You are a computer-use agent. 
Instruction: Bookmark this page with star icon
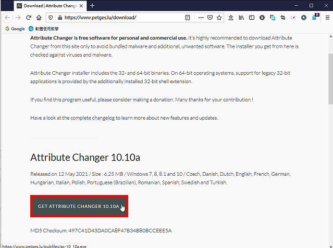tap(219, 18)
